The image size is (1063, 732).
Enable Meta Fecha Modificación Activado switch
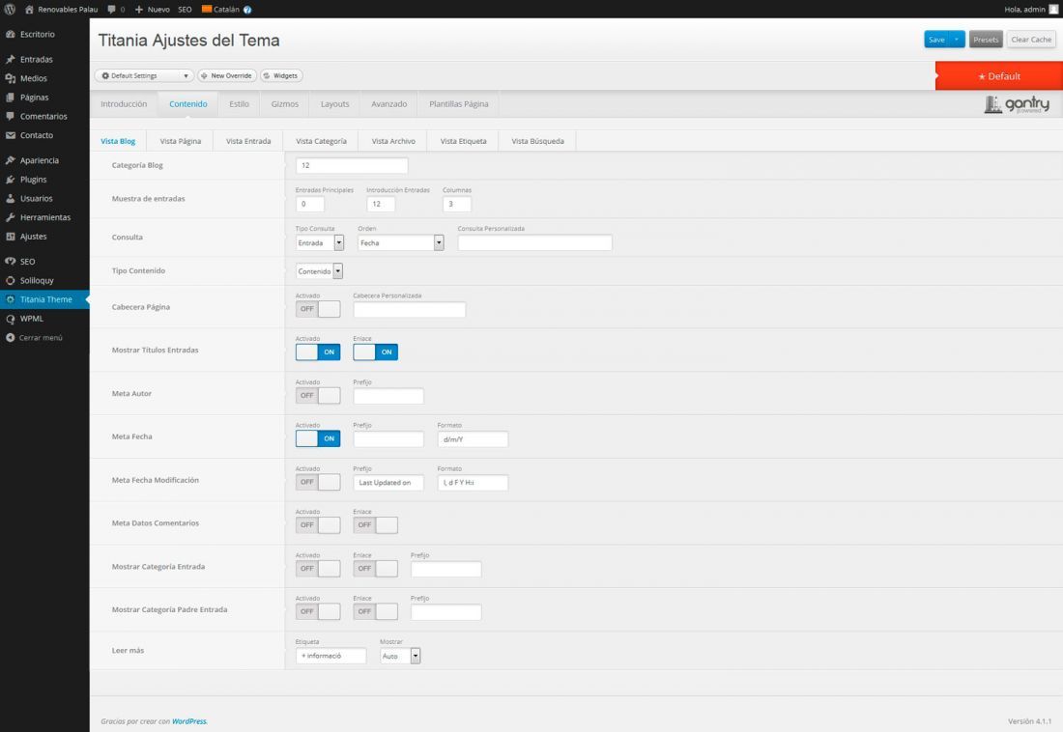tap(318, 482)
